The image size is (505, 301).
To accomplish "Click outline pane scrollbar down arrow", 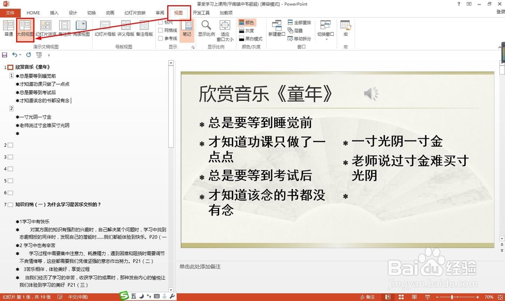I will pyautogui.click(x=171, y=290).
